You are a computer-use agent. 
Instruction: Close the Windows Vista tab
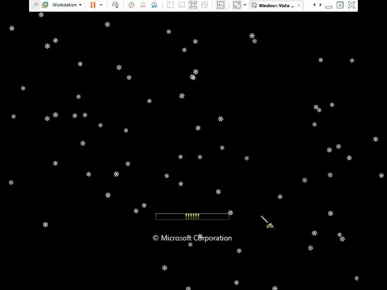point(299,5)
